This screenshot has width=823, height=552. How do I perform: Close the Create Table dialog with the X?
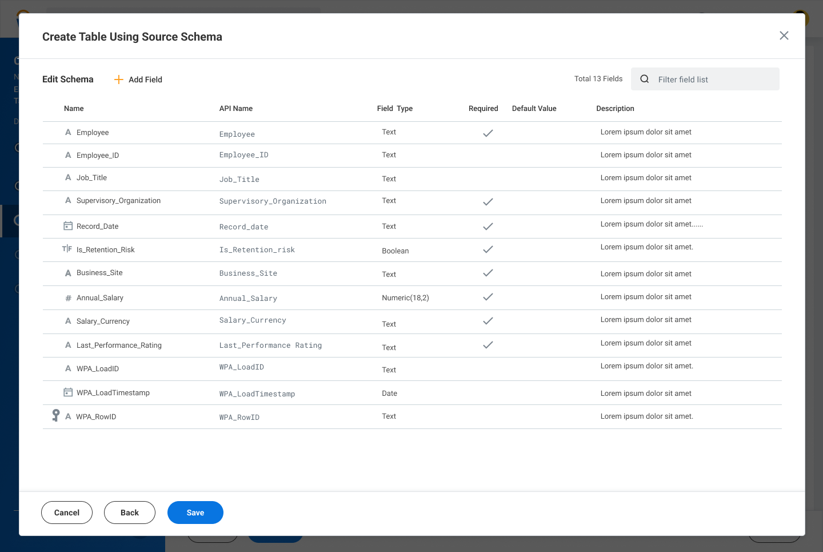[x=784, y=35]
